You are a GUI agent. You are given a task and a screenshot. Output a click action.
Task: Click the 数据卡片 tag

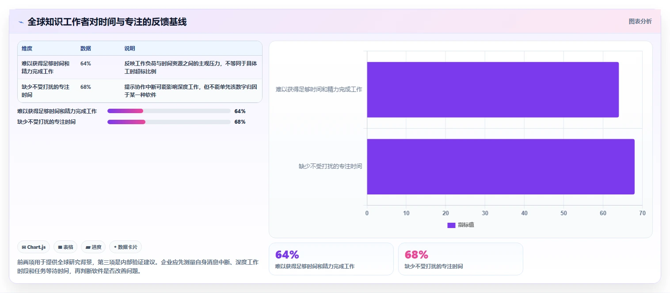coord(126,247)
